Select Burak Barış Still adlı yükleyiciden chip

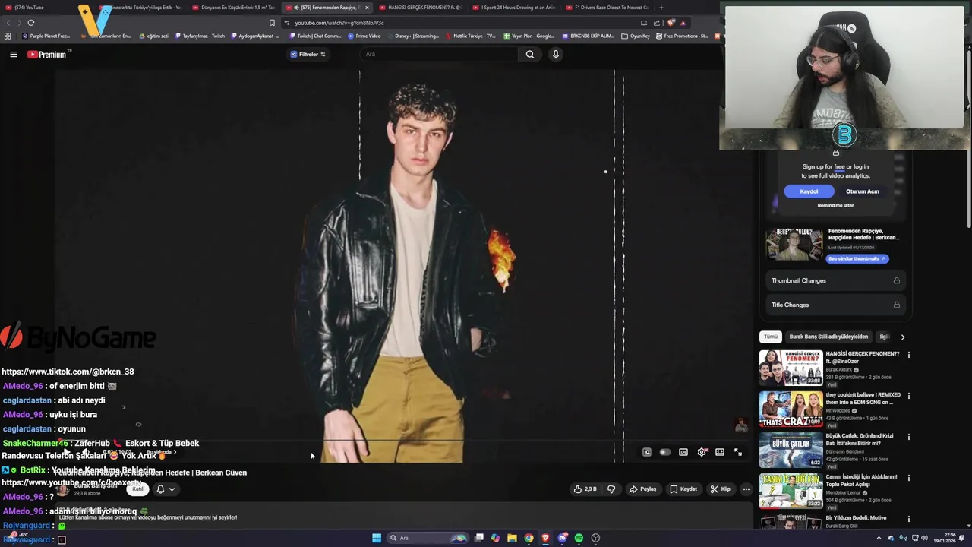click(x=828, y=337)
